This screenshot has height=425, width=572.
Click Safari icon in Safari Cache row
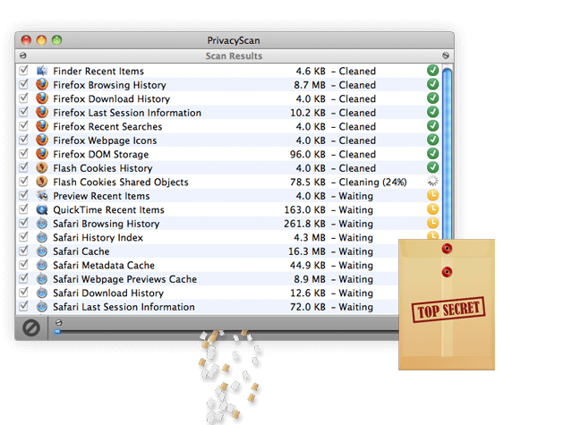tap(42, 251)
